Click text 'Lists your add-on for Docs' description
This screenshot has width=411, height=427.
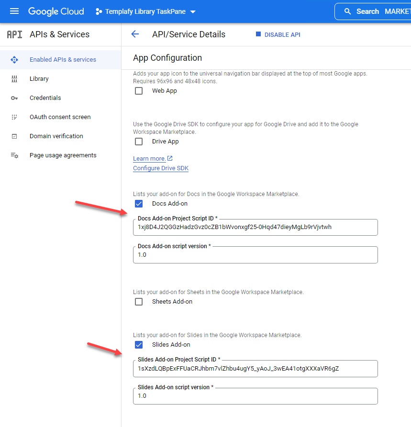coord(216,194)
